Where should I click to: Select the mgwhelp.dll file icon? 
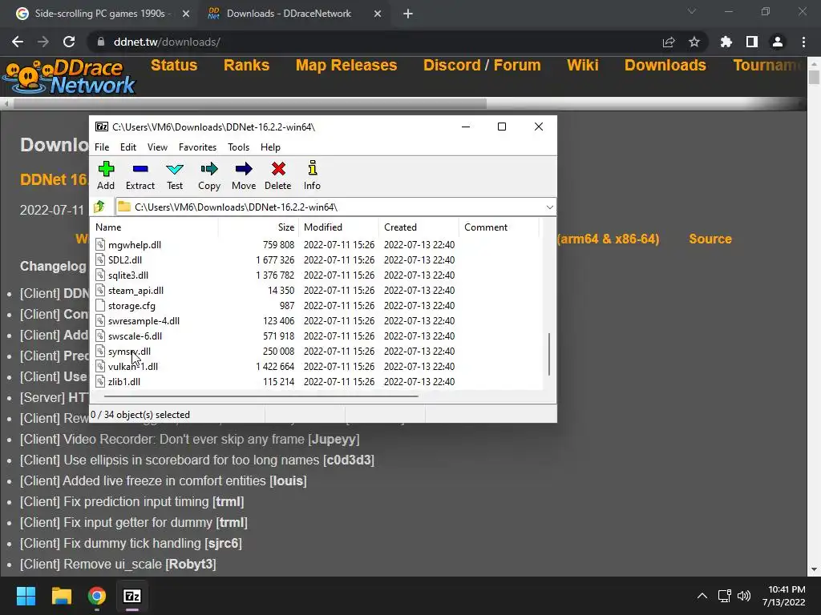[x=100, y=244]
